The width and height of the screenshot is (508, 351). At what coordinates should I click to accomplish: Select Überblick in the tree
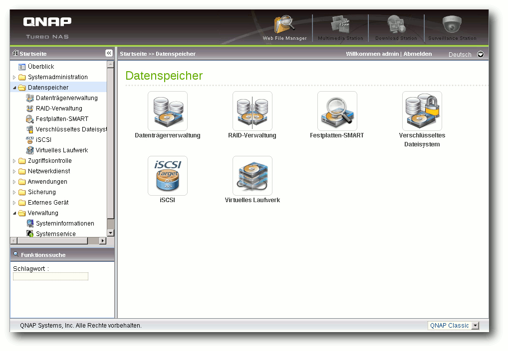click(x=41, y=67)
